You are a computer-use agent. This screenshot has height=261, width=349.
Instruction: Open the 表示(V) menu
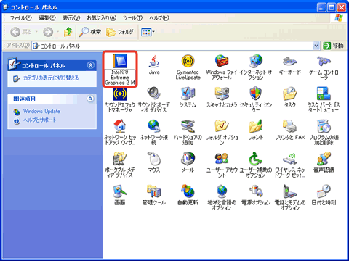click(x=71, y=18)
